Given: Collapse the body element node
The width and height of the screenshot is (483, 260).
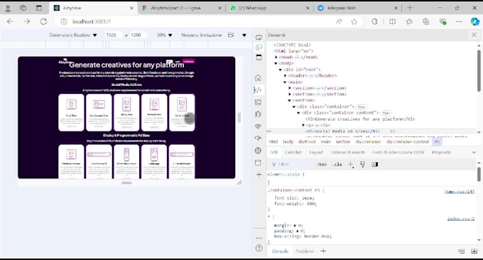Looking at the screenshot, I should pyautogui.click(x=276, y=63).
